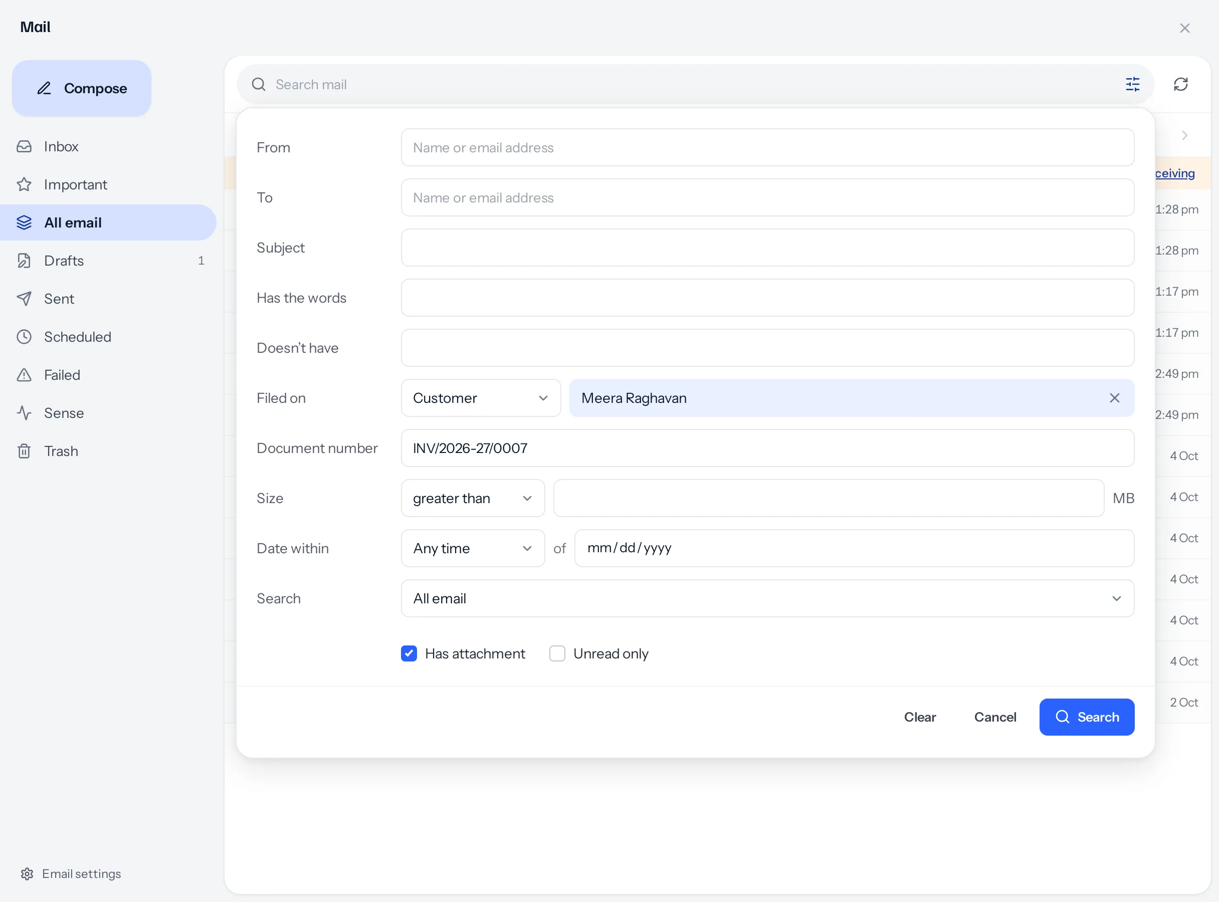1219x902 pixels.
Task: Click the Sent paper plane icon
Action: click(x=24, y=299)
